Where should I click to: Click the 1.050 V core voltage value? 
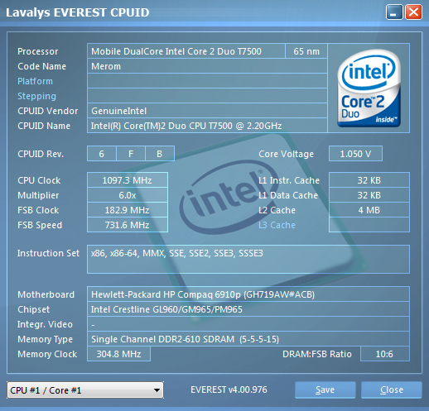coord(355,154)
